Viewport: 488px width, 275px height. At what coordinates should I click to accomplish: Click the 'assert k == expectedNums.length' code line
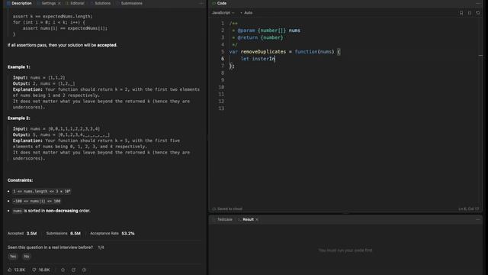point(53,16)
